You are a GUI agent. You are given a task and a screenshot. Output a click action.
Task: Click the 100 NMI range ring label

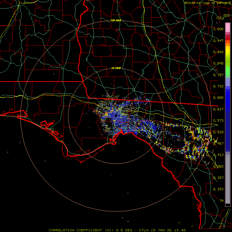(x=116, y=20)
